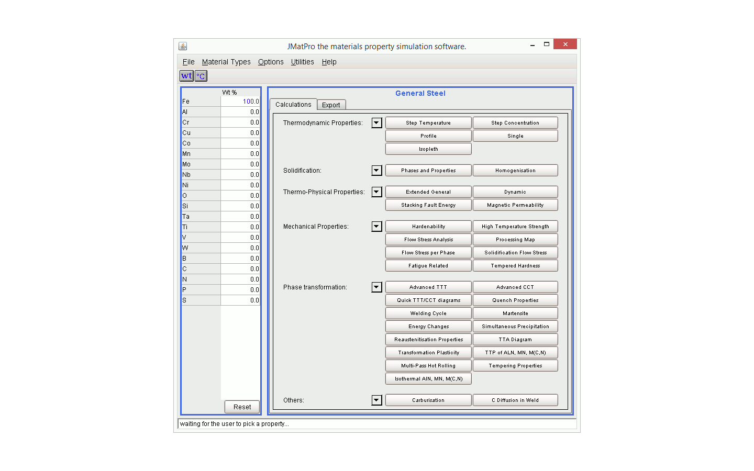Screen dimensions: 754x471
Task: Open Simultaneous Precipitation calculation
Action: (x=515, y=327)
